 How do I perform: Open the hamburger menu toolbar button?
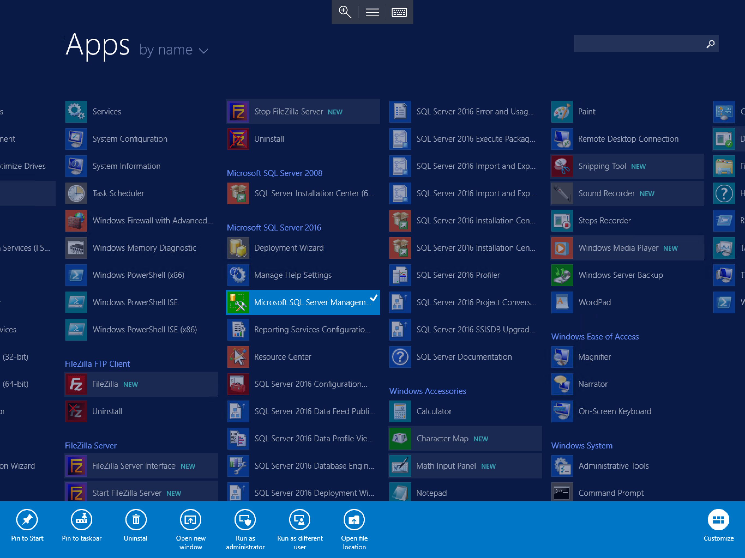click(372, 12)
